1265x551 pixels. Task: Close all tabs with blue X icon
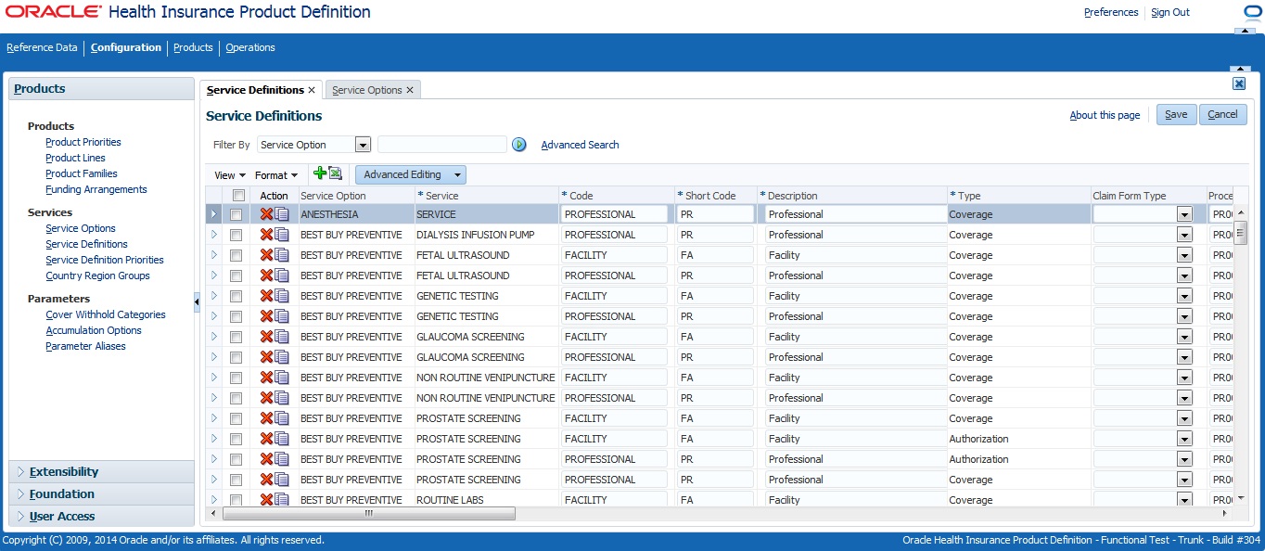pyautogui.click(x=1239, y=83)
